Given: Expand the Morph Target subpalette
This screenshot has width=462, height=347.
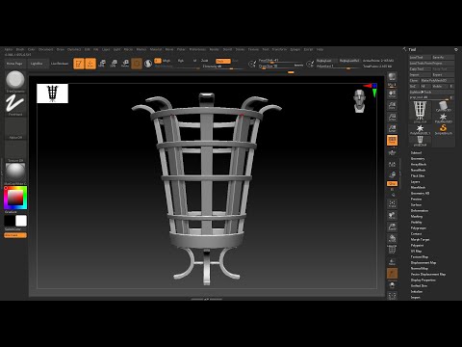Looking at the screenshot, I should click(420, 239).
